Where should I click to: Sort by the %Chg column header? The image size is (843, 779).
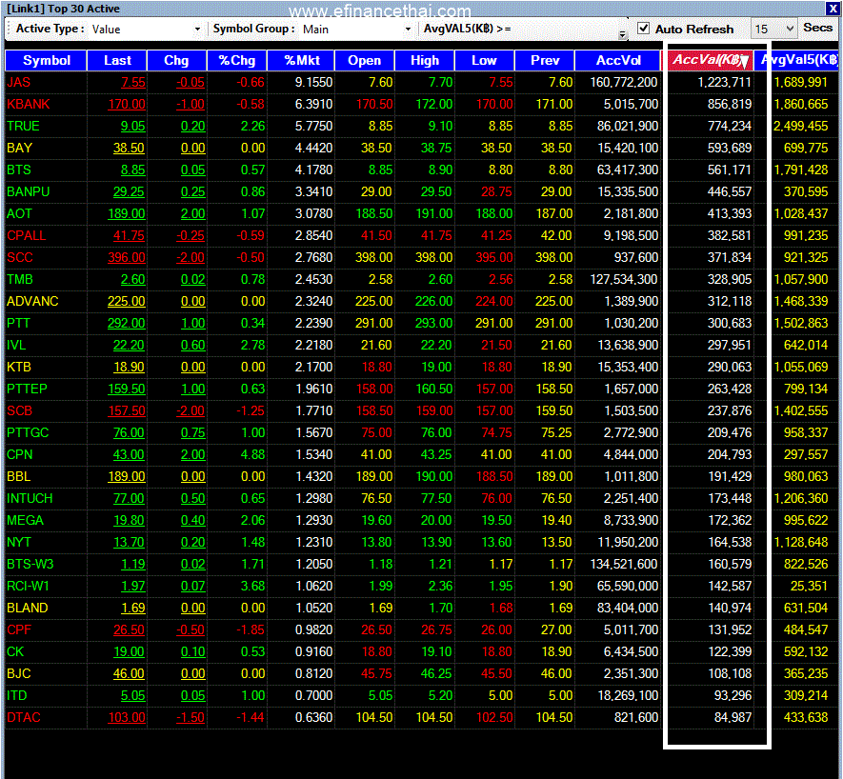click(236, 60)
